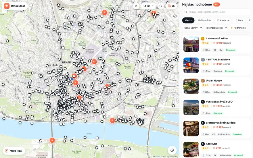Click the CENTRAL Bratislava title
Screen dimensions: 253x158
tap(218, 60)
